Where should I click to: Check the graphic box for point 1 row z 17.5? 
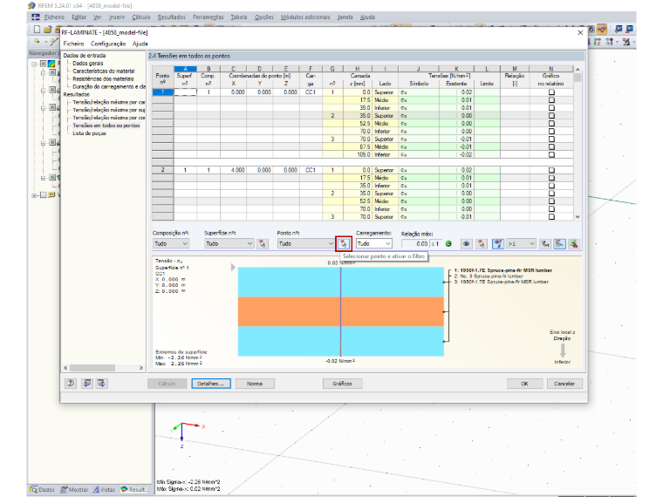[x=551, y=100]
